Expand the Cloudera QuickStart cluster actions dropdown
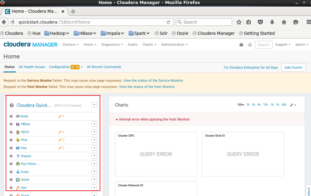Viewport: 311px width, 196px height. 94,105
